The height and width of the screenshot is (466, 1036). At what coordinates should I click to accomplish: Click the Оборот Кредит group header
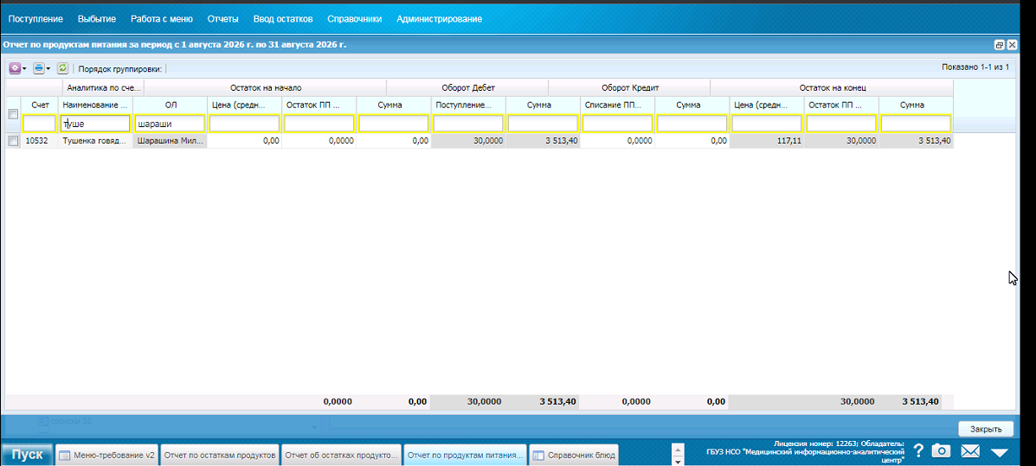tap(630, 87)
